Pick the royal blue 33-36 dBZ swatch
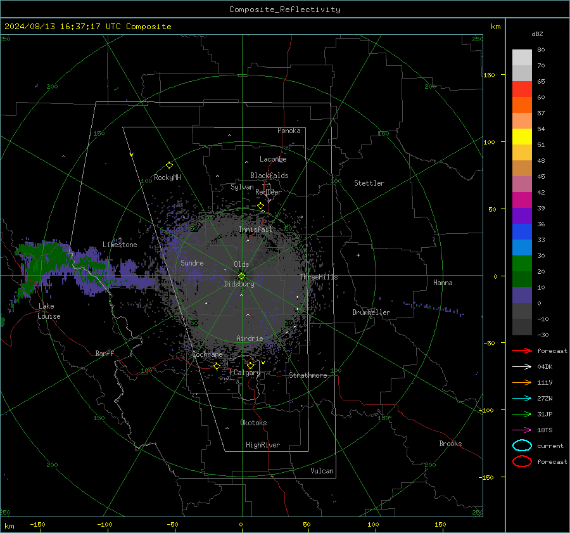 click(x=522, y=232)
